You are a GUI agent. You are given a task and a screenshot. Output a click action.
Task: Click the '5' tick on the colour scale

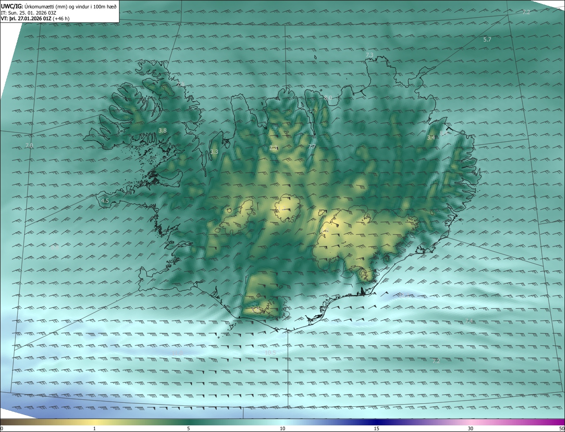188,428
